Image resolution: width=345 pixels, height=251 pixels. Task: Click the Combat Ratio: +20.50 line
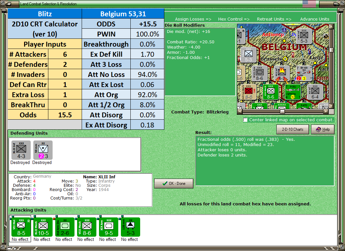[x=190, y=42]
